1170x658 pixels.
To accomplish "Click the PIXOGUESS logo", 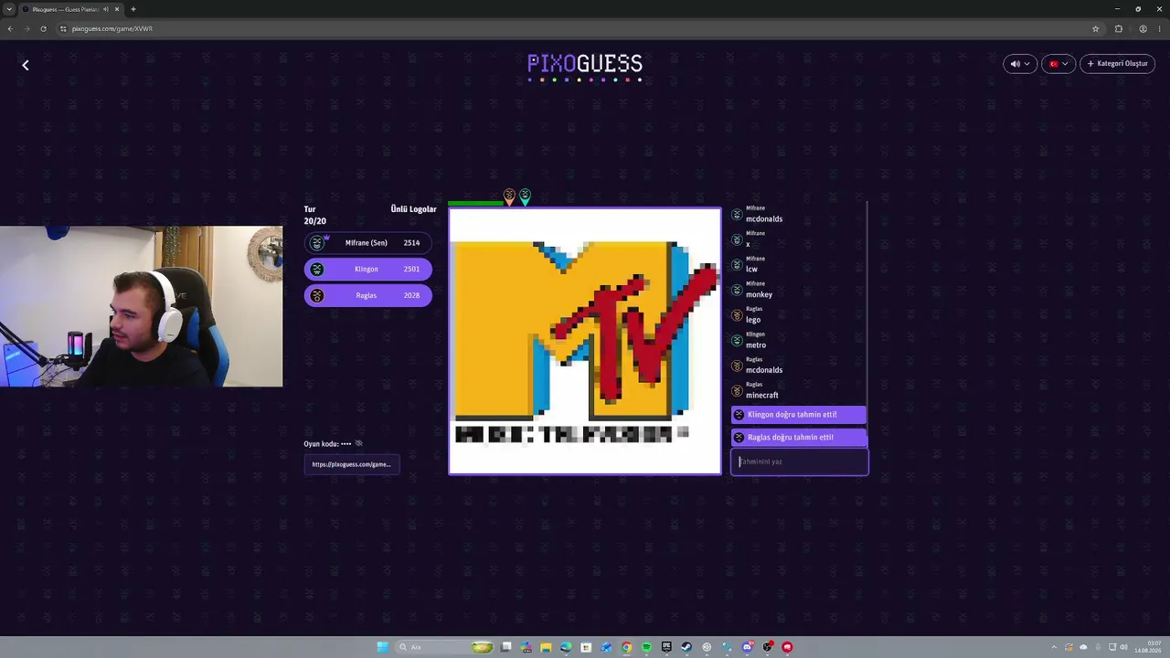I will [585, 66].
